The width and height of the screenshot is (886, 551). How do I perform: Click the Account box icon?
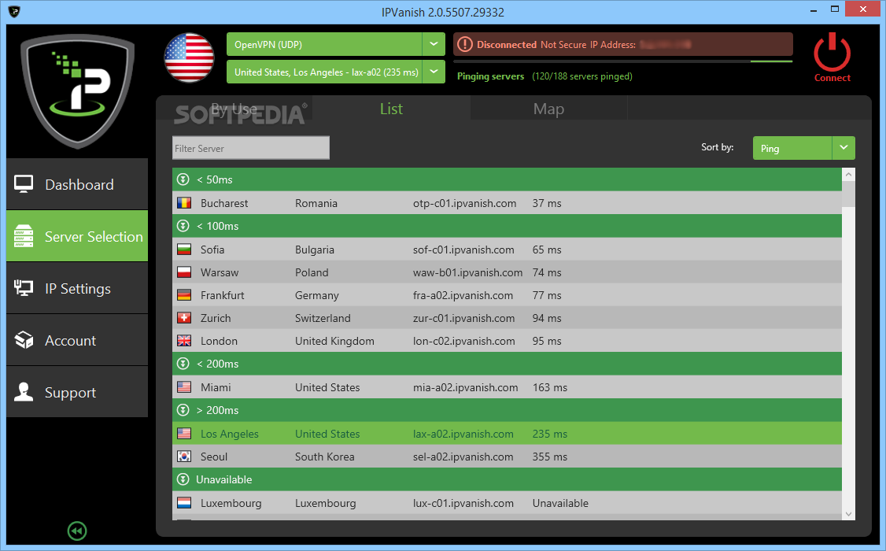[x=24, y=340]
